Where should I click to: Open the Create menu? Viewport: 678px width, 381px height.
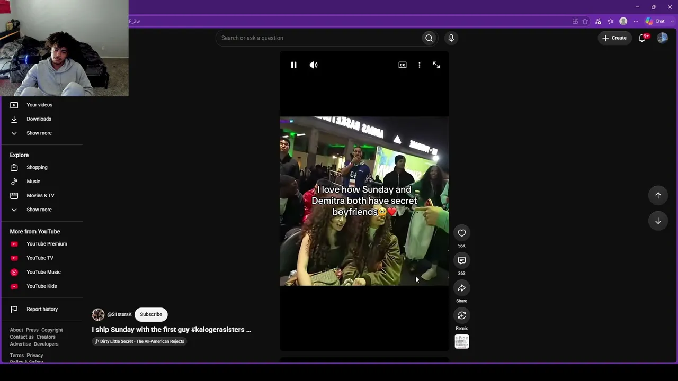click(x=614, y=38)
